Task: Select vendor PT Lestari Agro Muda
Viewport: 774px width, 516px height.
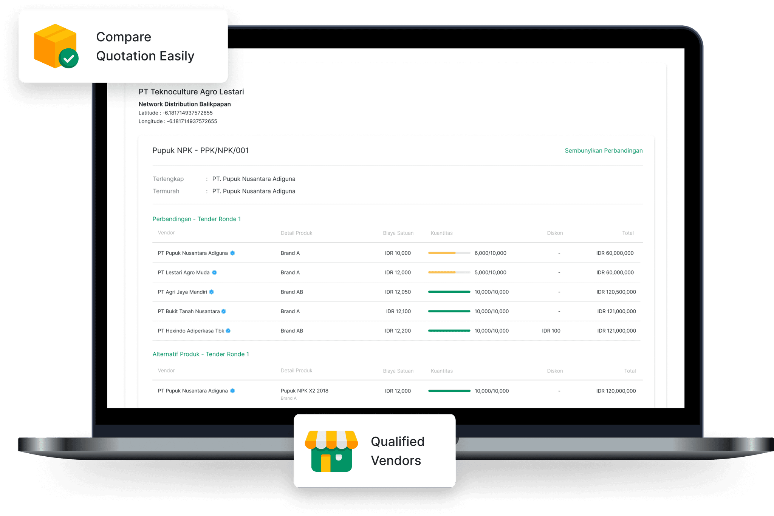Action: pos(184,272)
